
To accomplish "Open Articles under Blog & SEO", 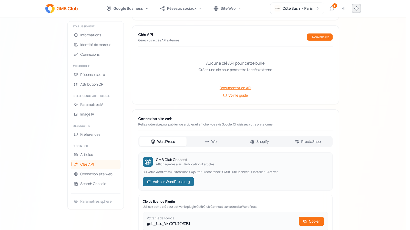I will (x=96, y=155).
